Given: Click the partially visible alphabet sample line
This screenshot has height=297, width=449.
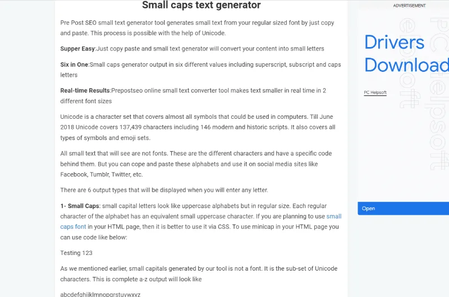Looking at the screenshot, I should 100,294.
